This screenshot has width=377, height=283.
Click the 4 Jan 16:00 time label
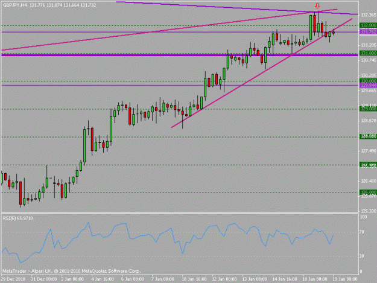coord(103,279)
